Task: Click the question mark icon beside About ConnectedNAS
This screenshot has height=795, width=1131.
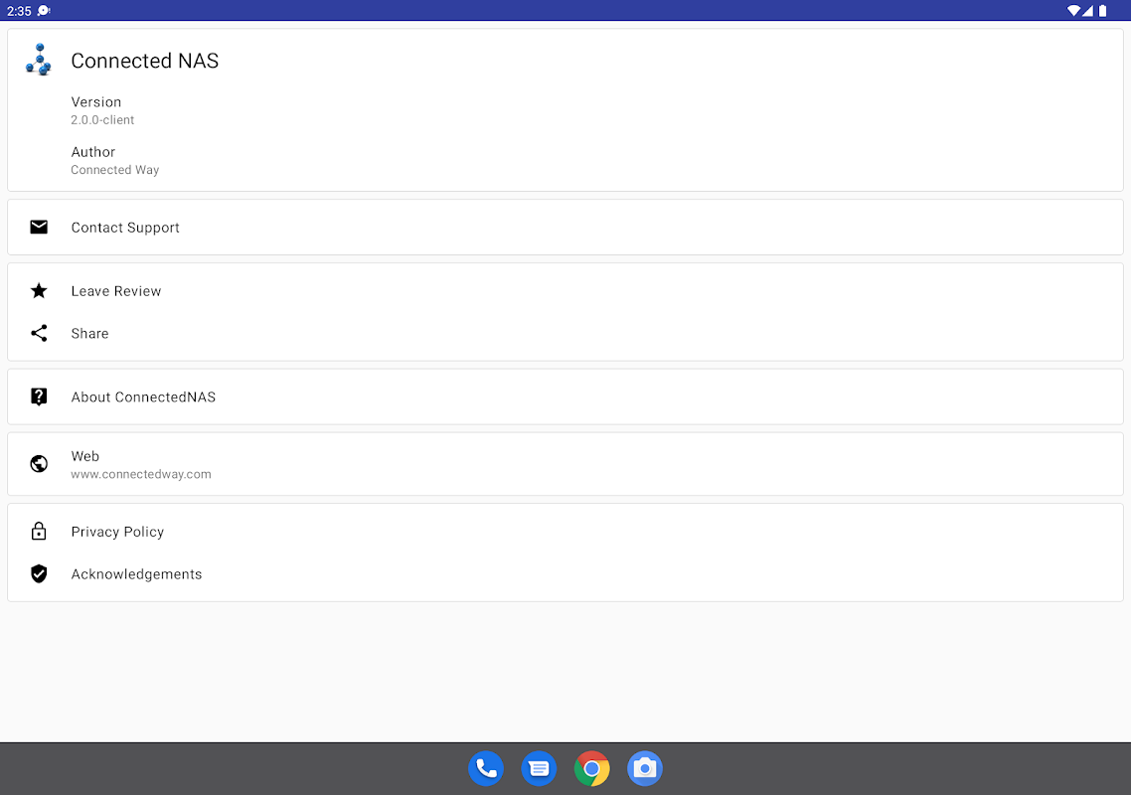Action: pos(39,397)
